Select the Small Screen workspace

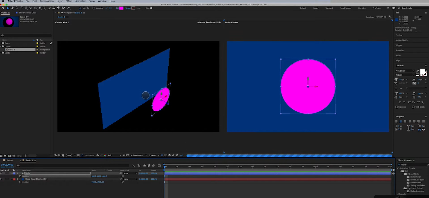coord(346,8)
